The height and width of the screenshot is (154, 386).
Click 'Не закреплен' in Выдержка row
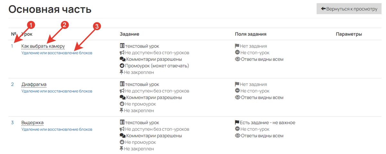139,149
